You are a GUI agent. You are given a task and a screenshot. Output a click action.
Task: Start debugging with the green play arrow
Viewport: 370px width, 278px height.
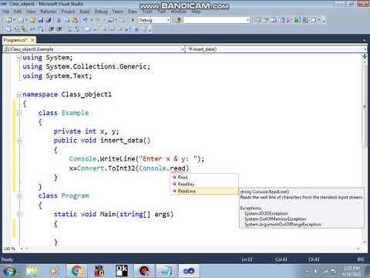tap(133, 20)
